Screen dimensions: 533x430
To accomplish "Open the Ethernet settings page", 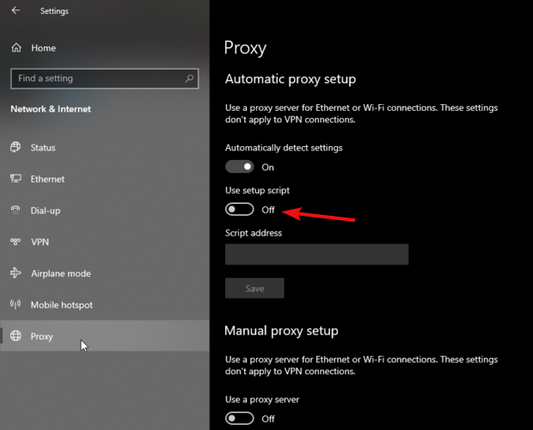I will (x=47, y=179).
